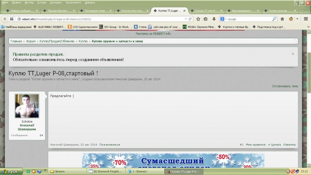Close the 'Новые сообщен...' tab
Image resolution: width=311 pixels, height=175 pixels.
[x=37, y=11]
